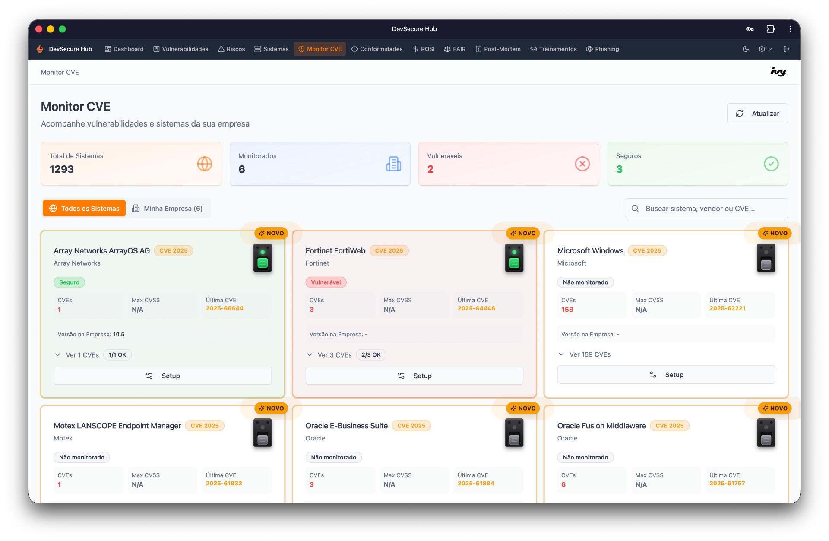This screenshot has height=541, width=829.
Task: Open Conformidades
Action: [377, 49]
